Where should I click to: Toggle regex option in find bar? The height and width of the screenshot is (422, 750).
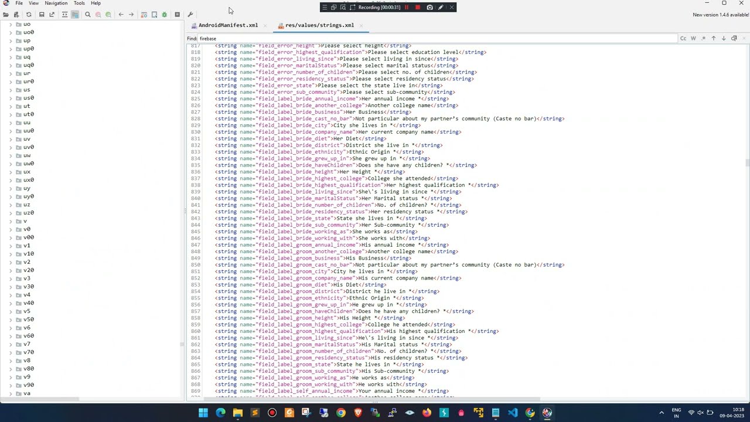point(703,39)
